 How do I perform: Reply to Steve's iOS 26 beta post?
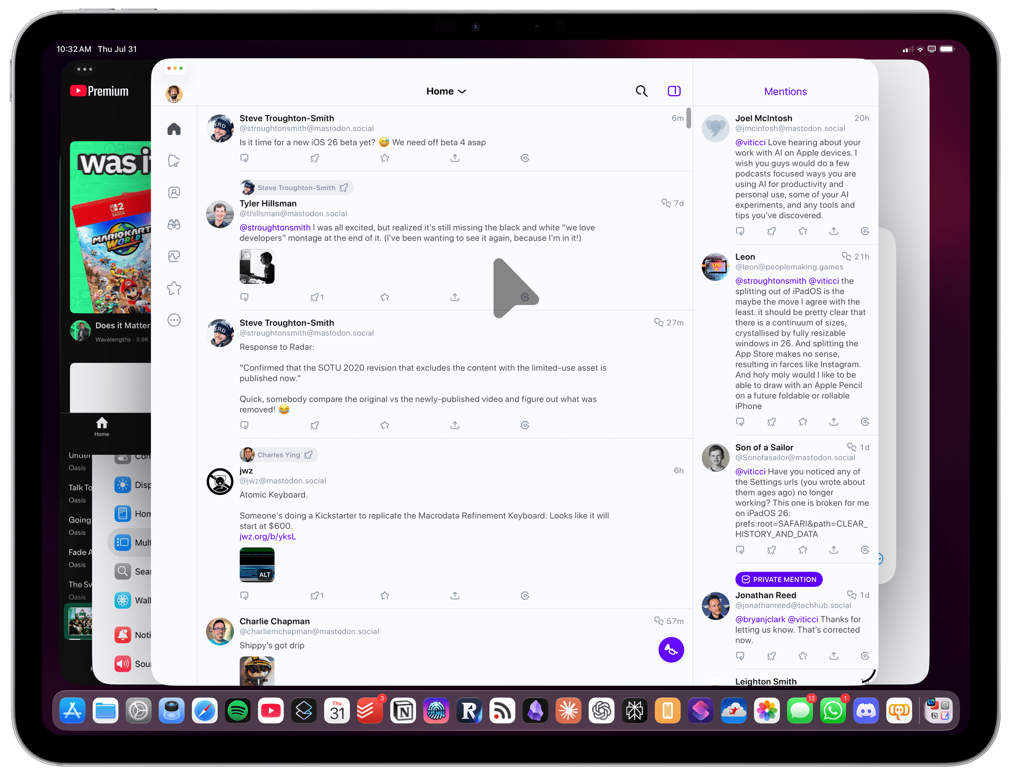[244, 158]
